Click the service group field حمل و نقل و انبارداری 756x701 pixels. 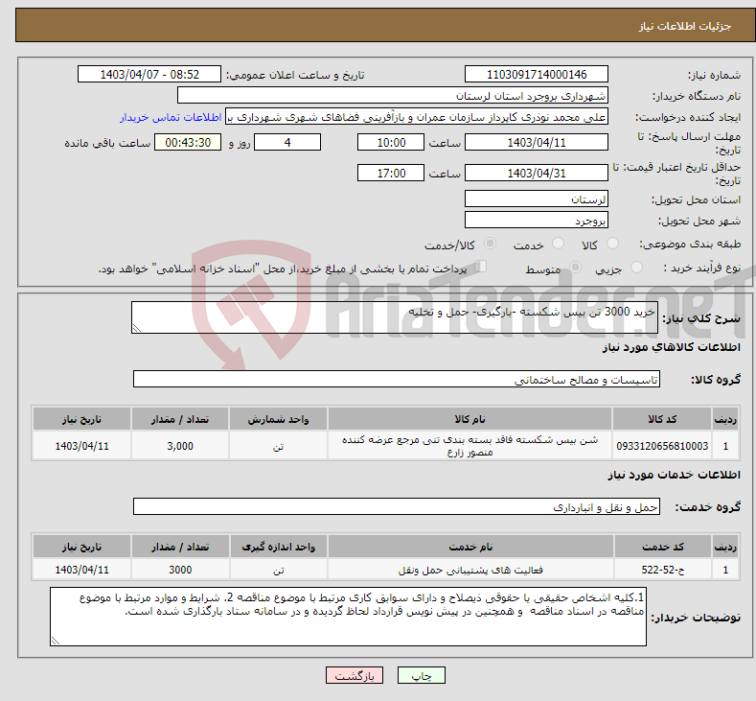(x=397, y=506)
